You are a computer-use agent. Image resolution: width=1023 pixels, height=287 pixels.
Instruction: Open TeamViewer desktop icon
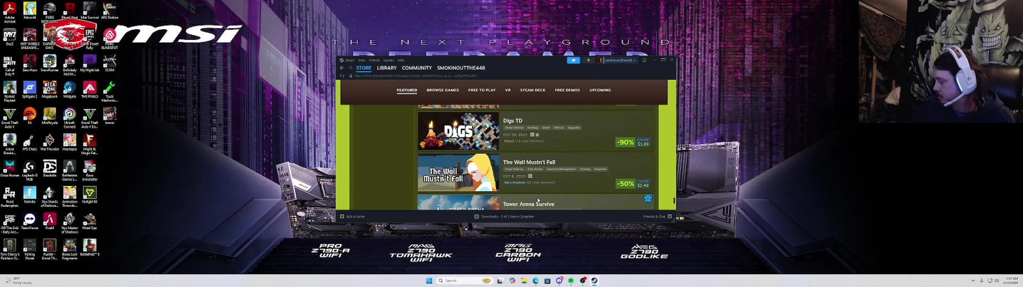point(30,221)
